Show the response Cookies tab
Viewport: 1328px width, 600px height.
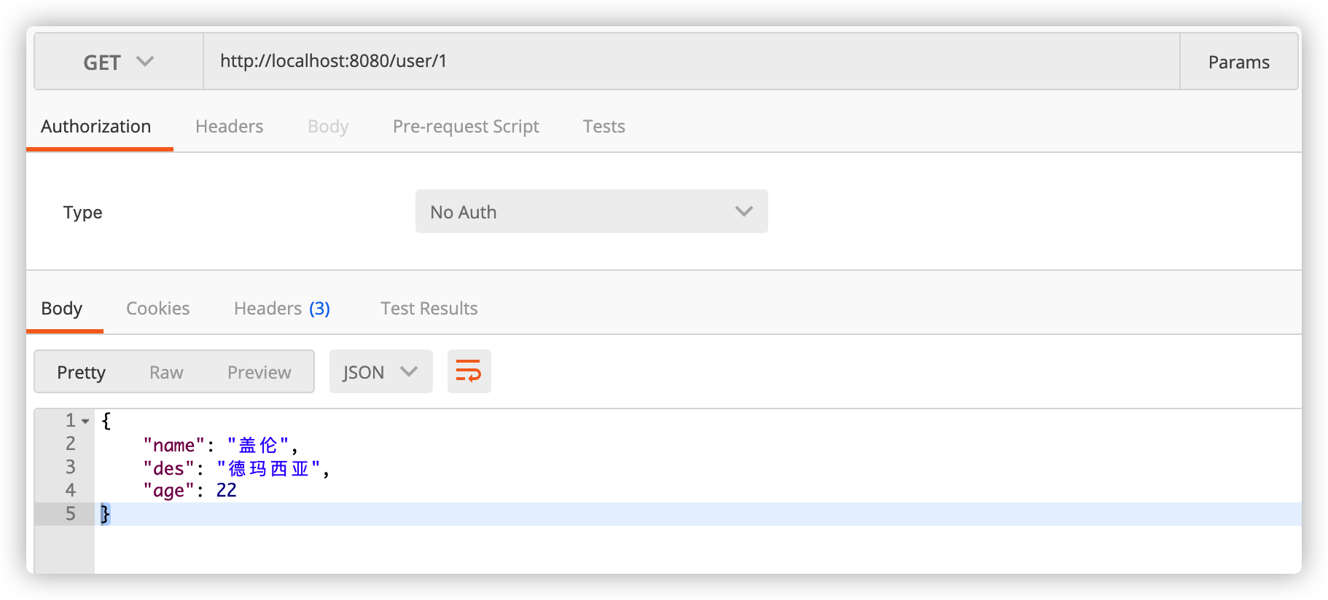[157, 309]
